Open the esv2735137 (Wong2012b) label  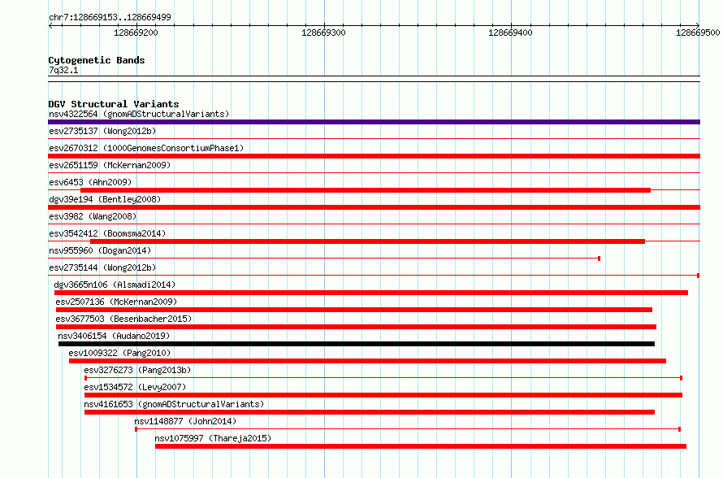point(102,131)
